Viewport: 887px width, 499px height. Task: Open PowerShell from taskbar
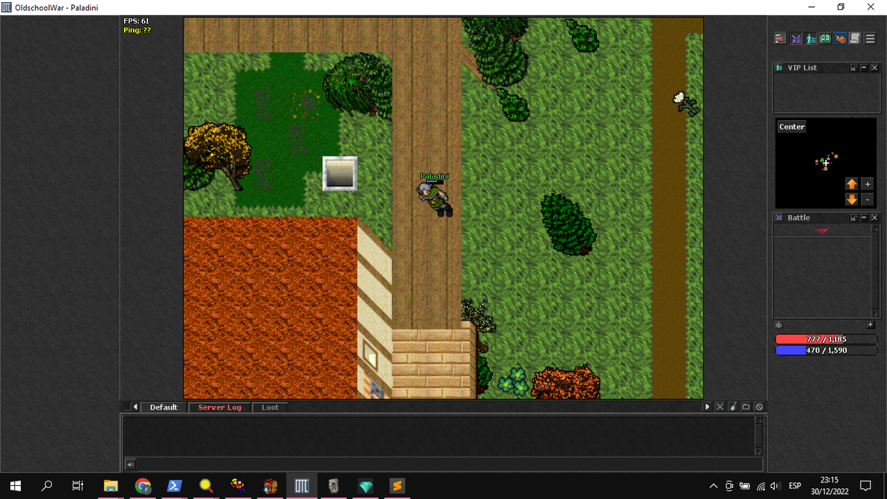point(175,486)
